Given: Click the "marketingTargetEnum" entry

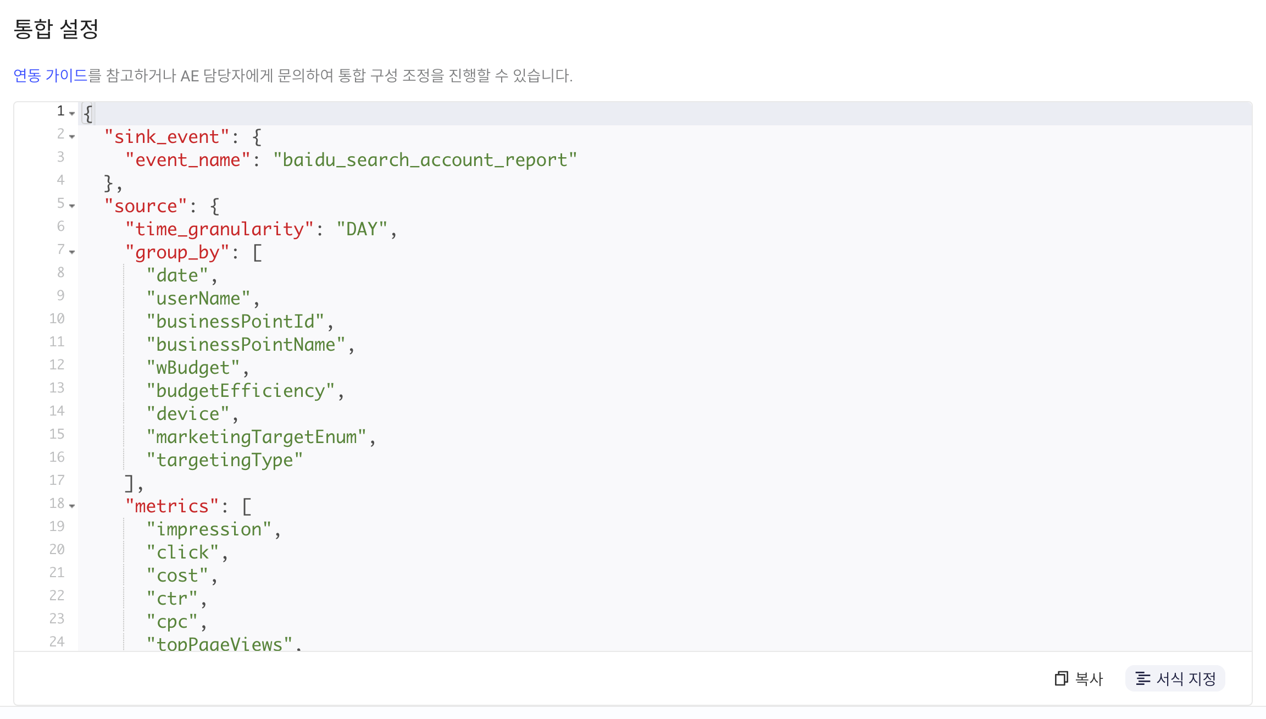Looking at the screenshot, I should [256, 437].
